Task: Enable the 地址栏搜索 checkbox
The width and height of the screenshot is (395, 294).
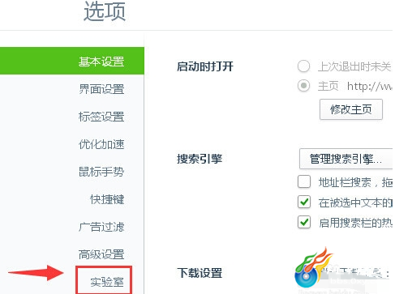Action: click(x=304, y=181)
